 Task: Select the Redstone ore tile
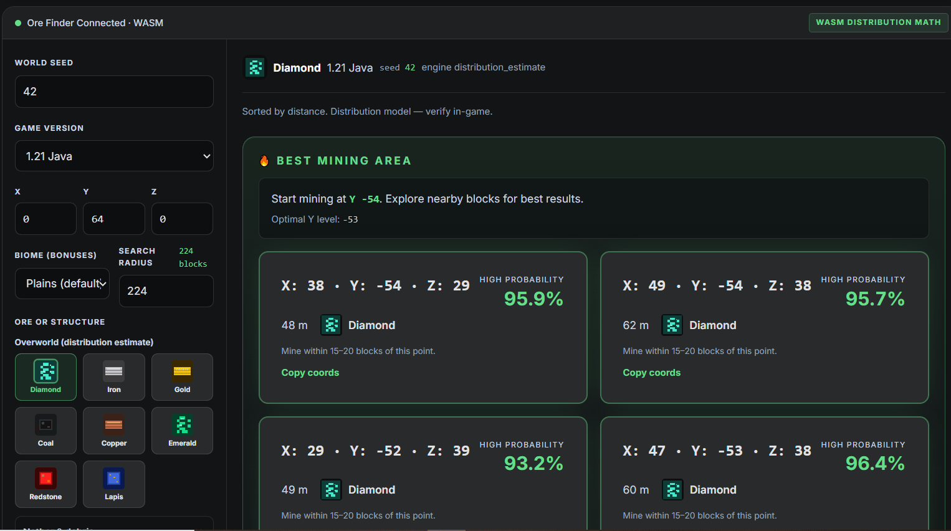45,484
